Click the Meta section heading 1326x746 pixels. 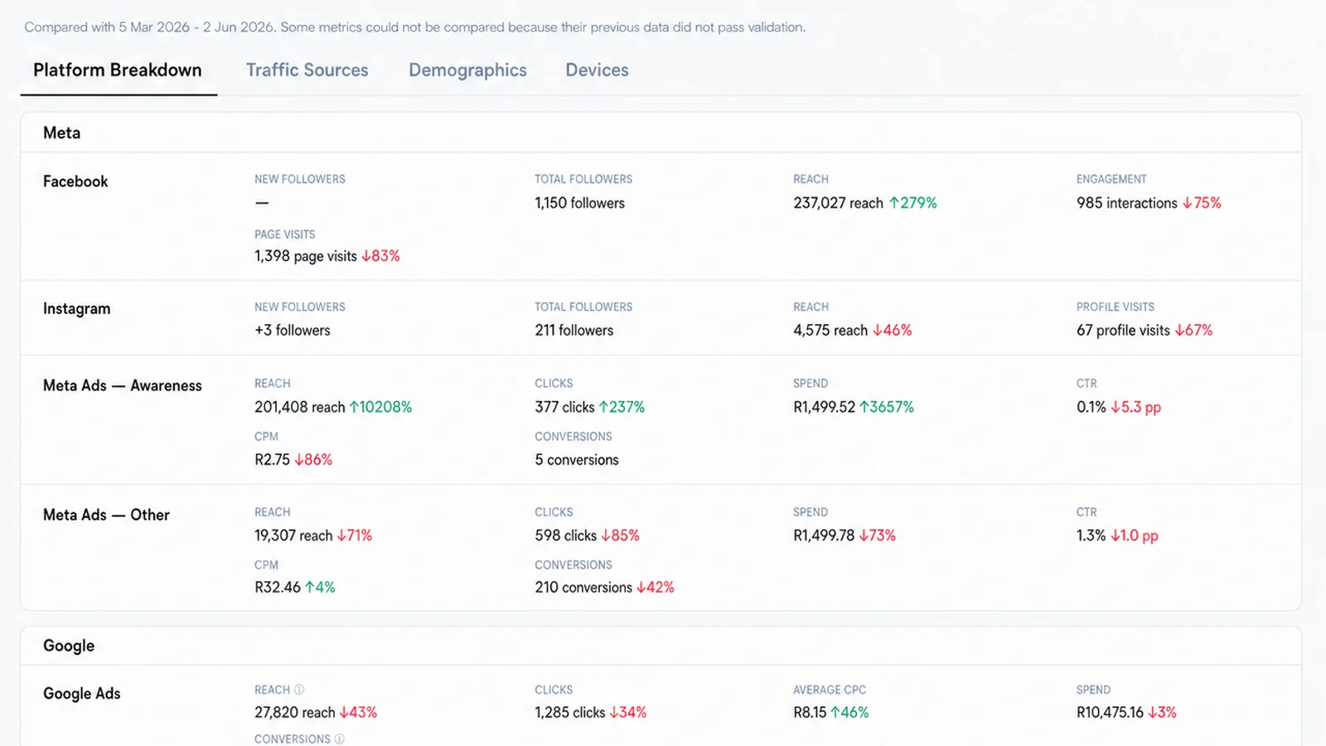62,133
